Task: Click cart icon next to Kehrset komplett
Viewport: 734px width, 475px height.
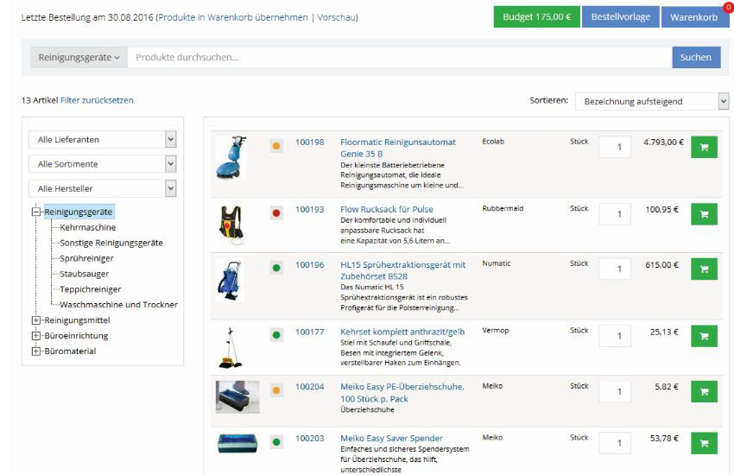Action: (704, 336)
